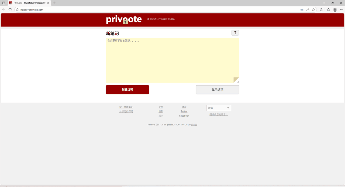
Task: Open the 博客 footer link
Action: 184,107
